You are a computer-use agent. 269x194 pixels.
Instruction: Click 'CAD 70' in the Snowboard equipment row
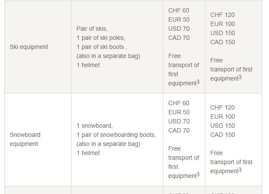178,130
